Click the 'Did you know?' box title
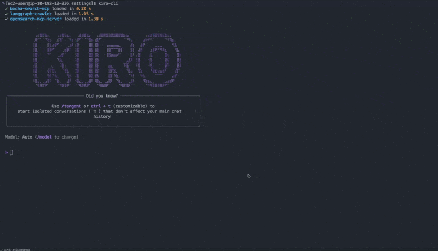This screenshot has width=438, height=251. [x=102, y=96]
